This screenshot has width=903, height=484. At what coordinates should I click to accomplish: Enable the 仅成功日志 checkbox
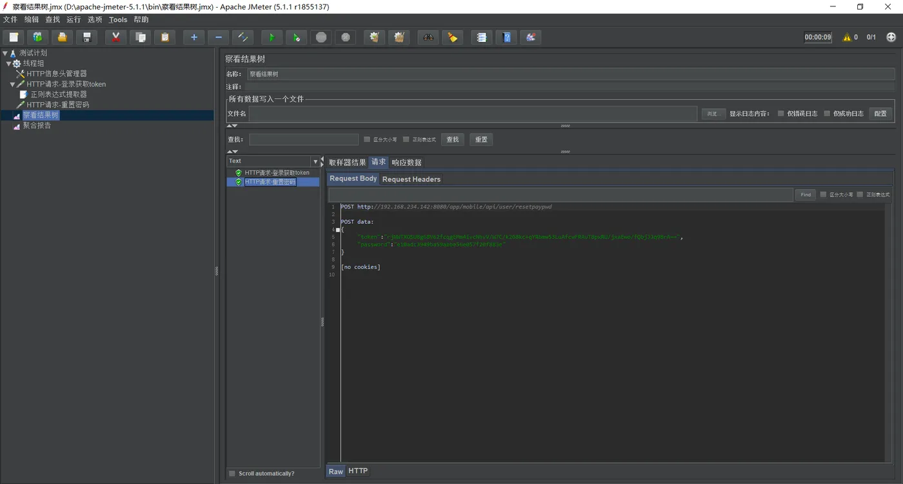pos(827,114)
